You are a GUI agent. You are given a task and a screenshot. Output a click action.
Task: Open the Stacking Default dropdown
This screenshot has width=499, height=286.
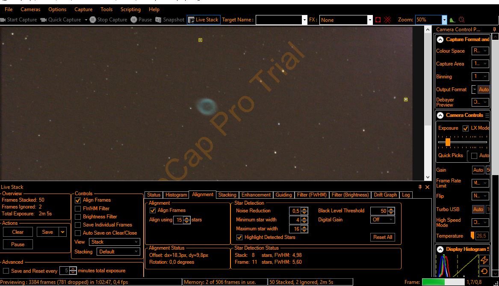tap(118, 252)
